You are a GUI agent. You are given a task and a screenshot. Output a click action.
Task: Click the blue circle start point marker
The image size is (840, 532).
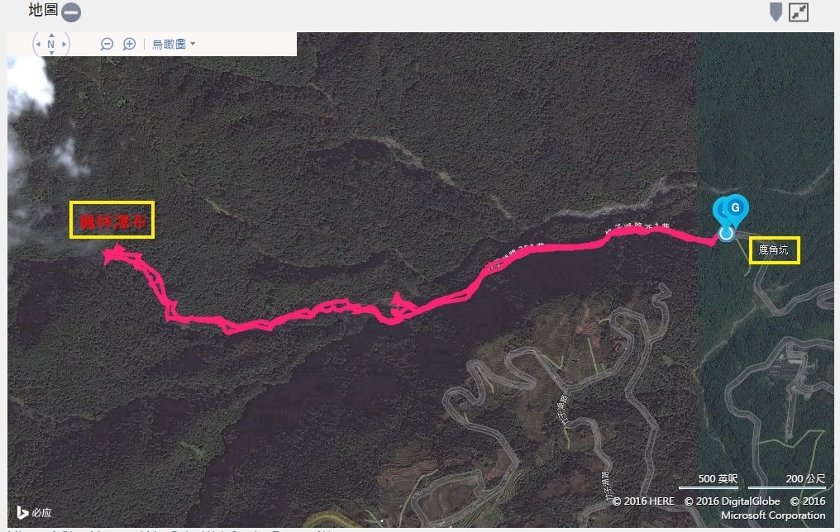point(727,233)
